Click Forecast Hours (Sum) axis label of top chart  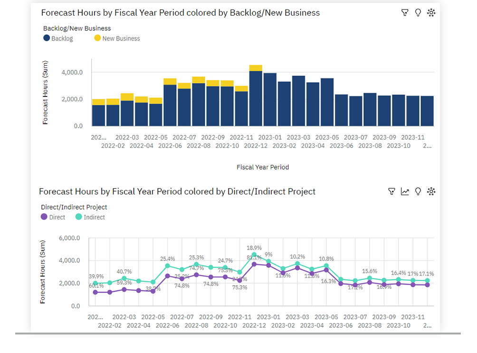coord(45,93)
